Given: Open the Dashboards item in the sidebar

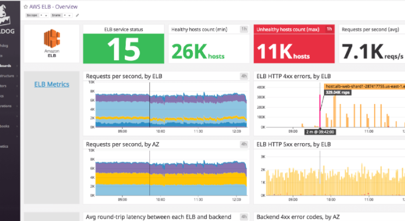Looking at the screenshot, I should click(5, 66).
